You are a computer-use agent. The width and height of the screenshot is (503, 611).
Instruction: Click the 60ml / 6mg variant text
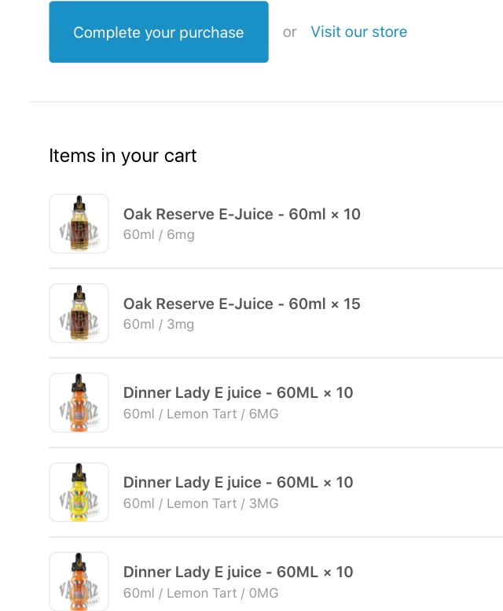[159, 234]
